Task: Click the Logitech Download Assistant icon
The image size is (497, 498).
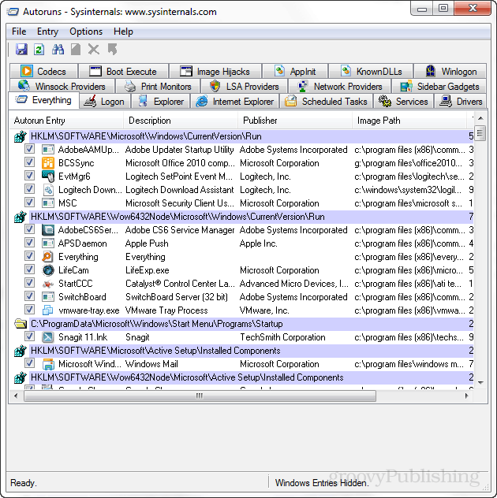Action: (x=47, y=190)
